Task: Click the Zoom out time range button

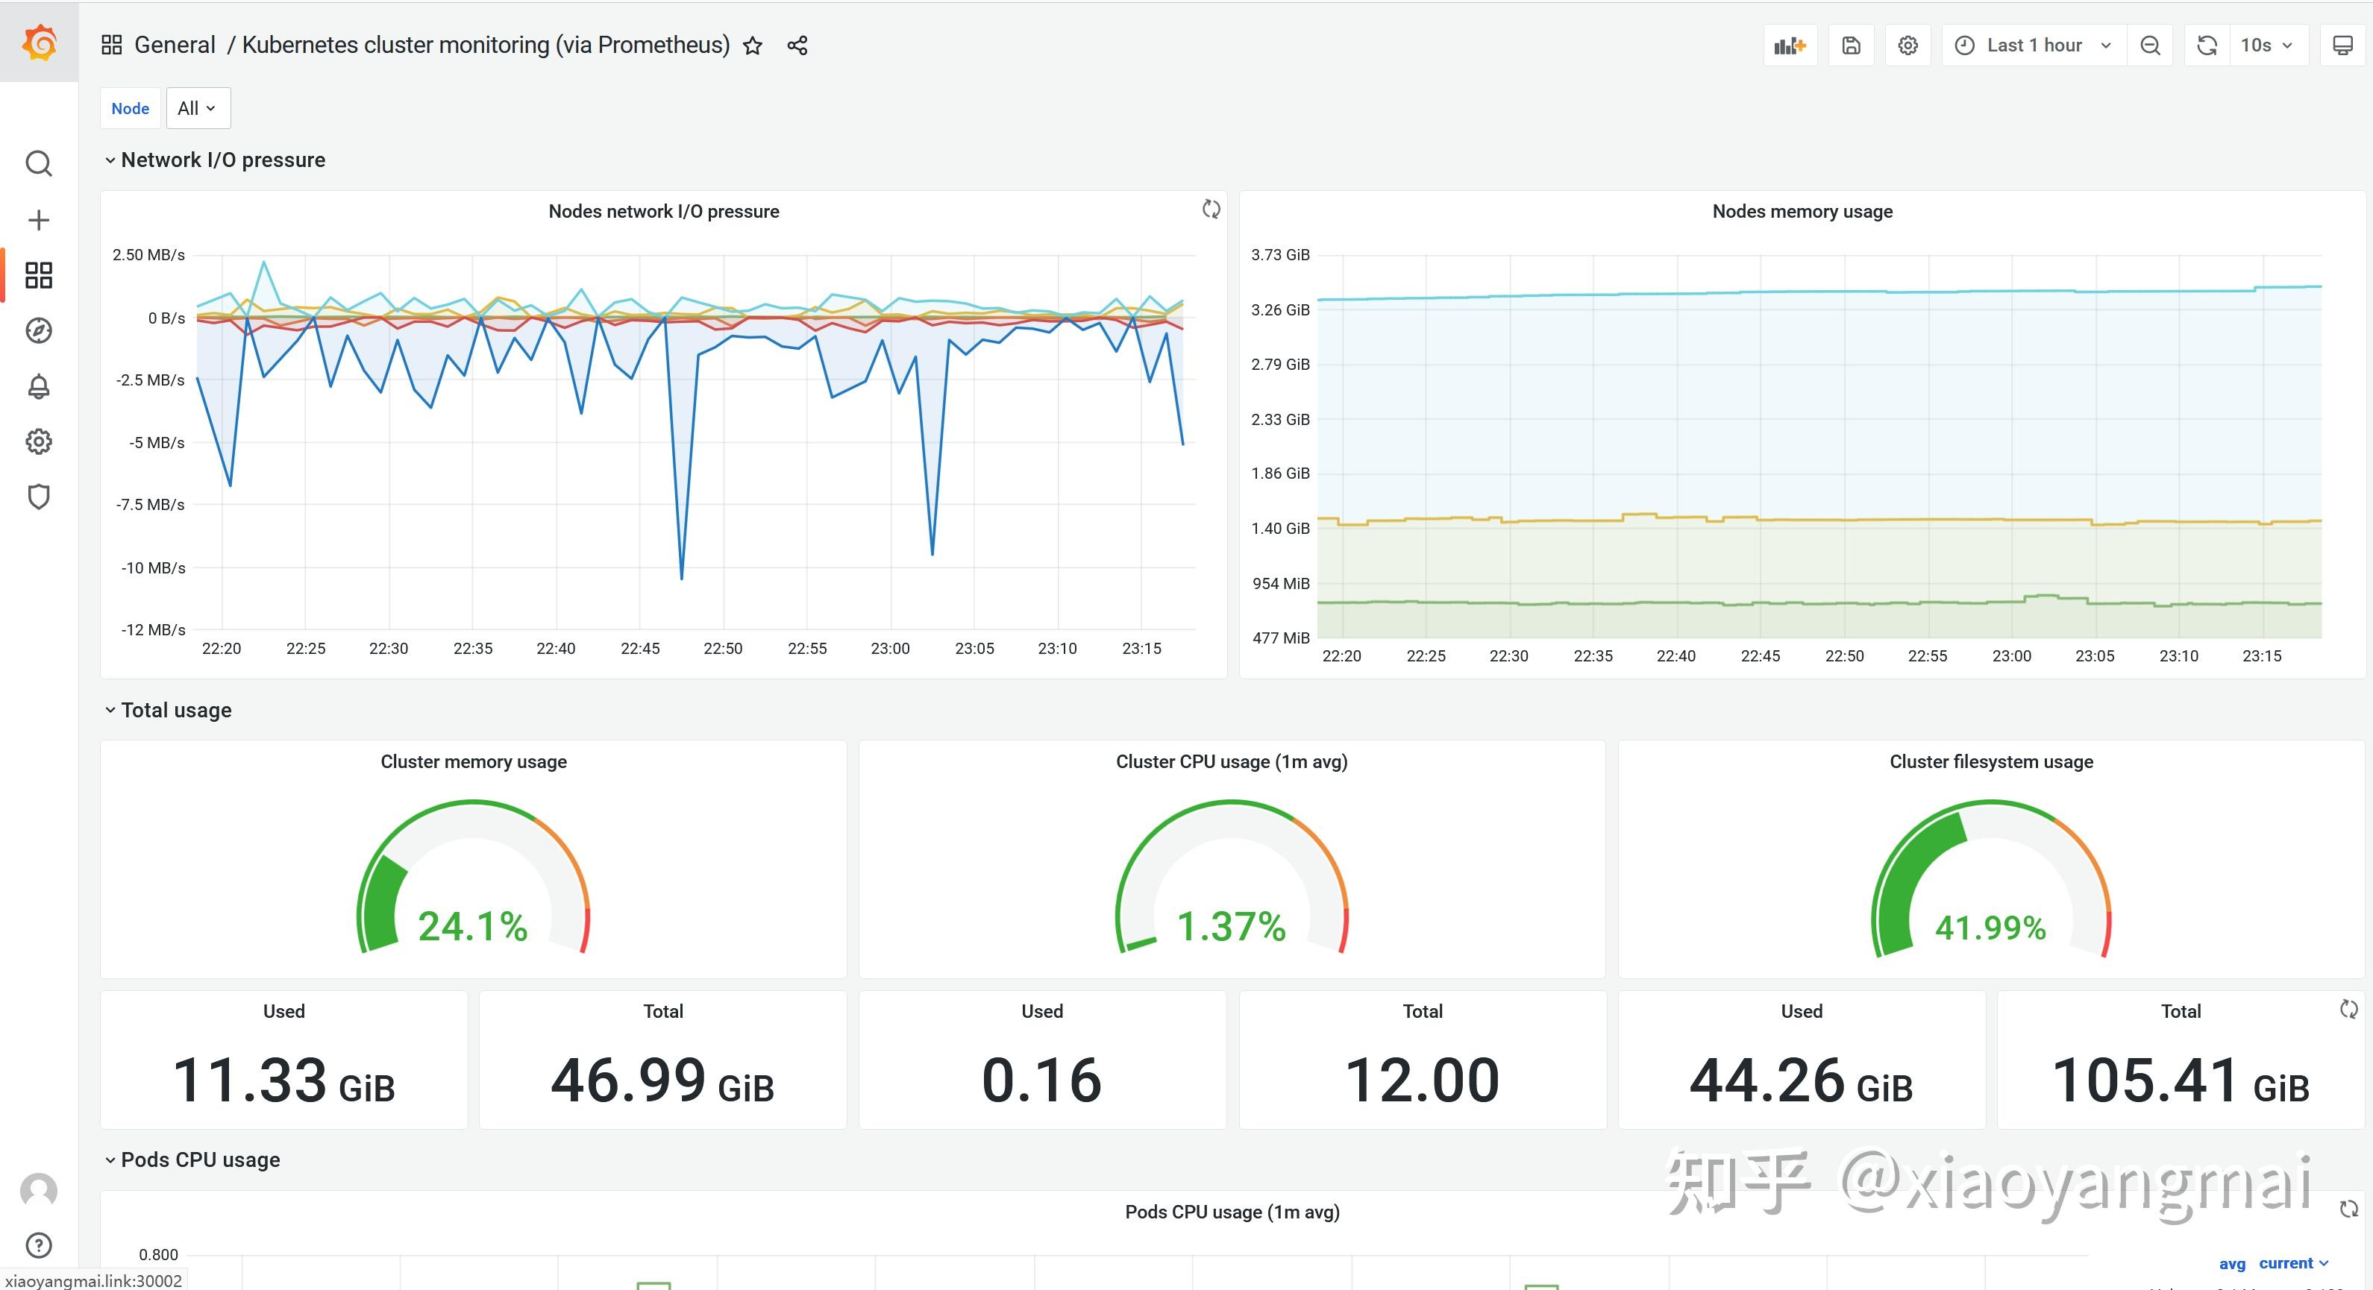Action: click(2150, 45)
